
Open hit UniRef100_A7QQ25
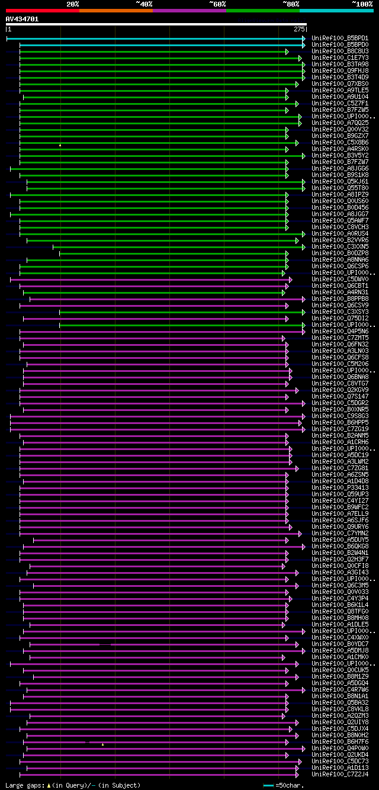[x=340, y=123]
